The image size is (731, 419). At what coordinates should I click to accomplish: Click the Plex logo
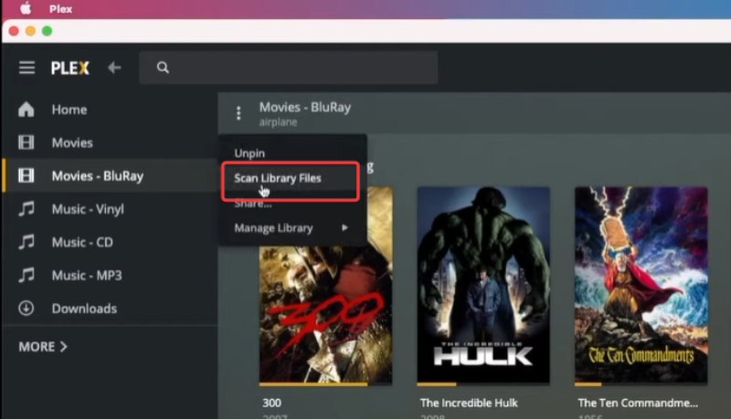click(70, 68)
